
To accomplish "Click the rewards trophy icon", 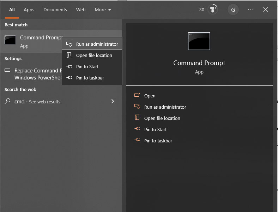I will pos(213,9).
